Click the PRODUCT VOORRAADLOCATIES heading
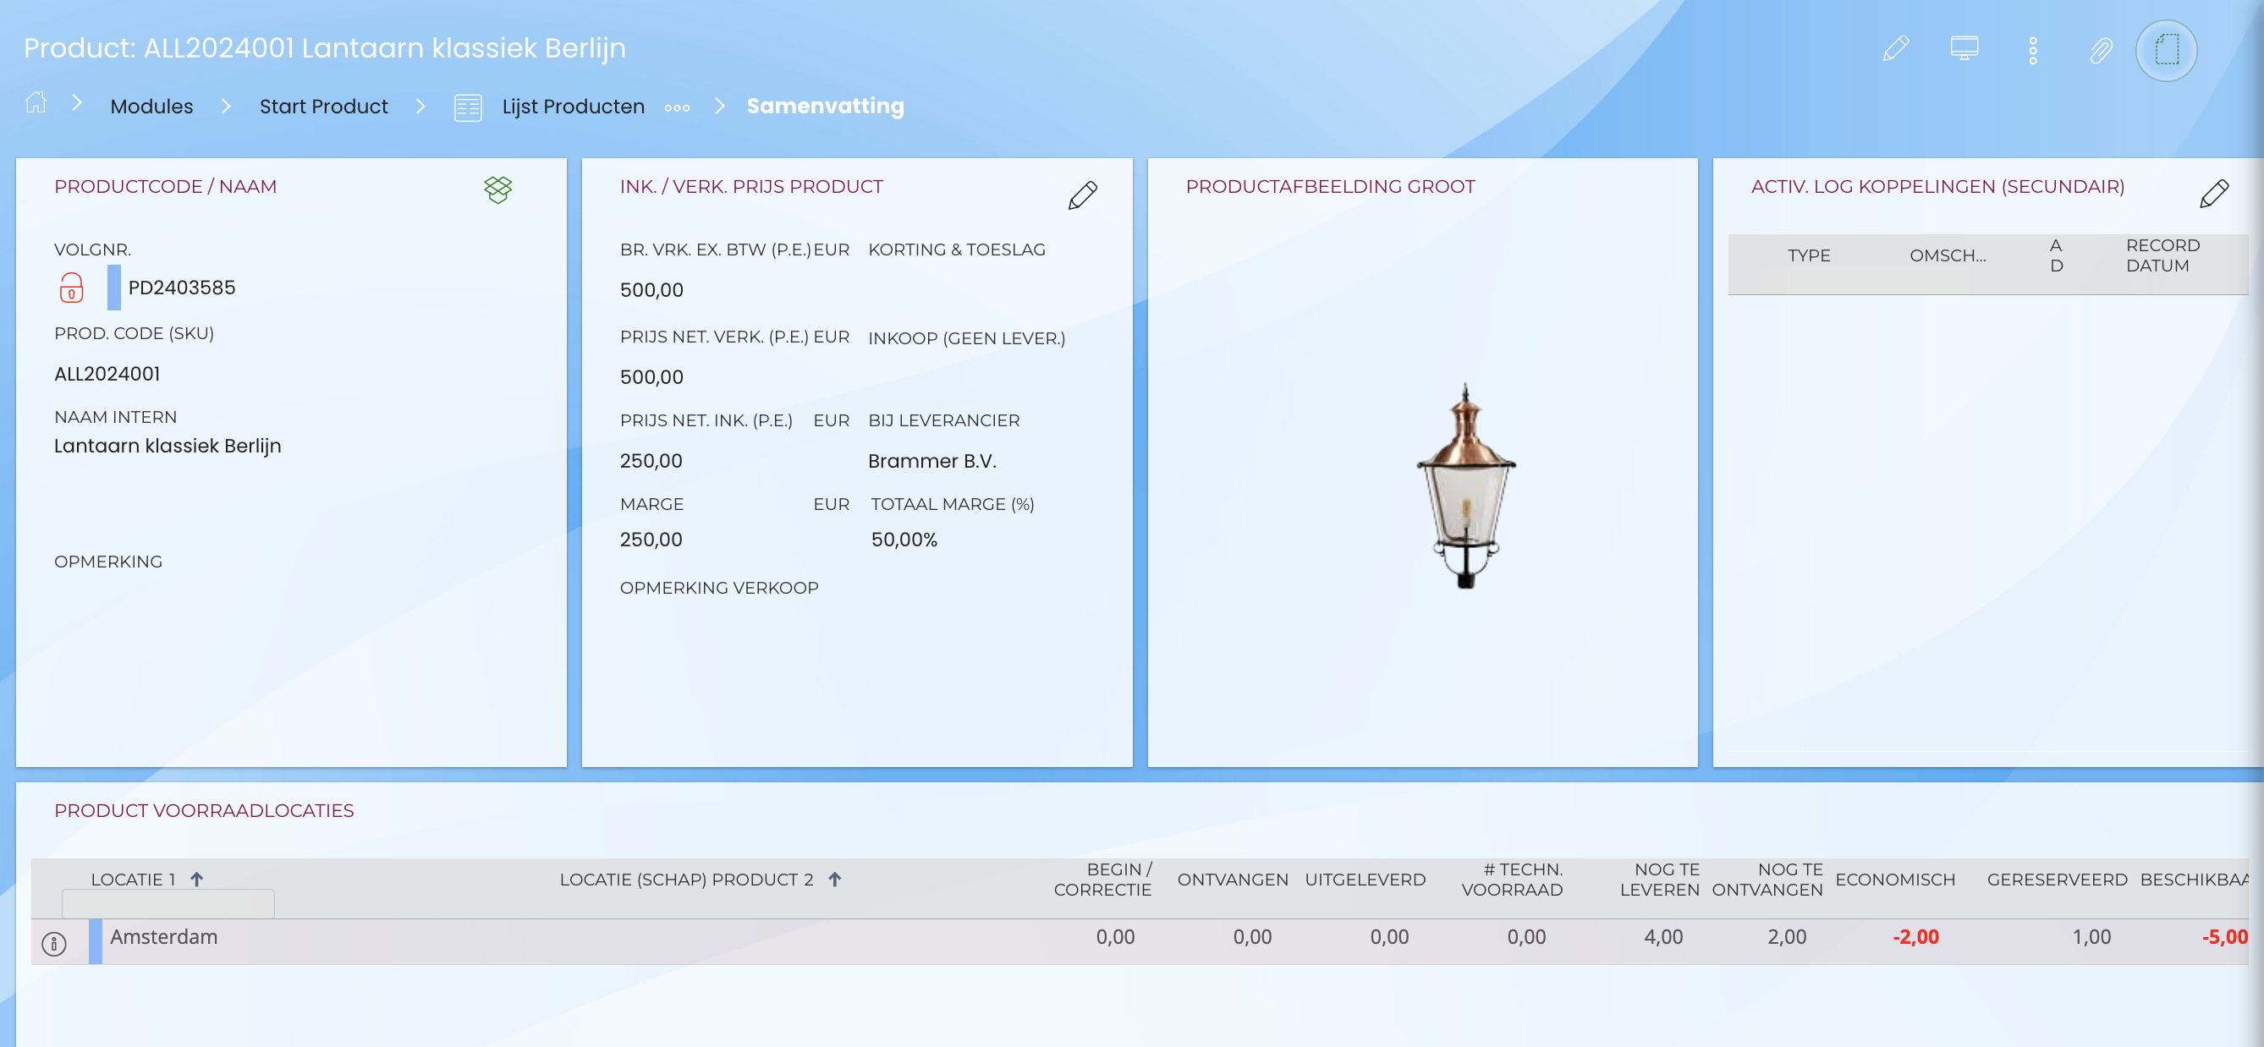The width and height of the screenshot is (2264, 1047). click(204, 811)
